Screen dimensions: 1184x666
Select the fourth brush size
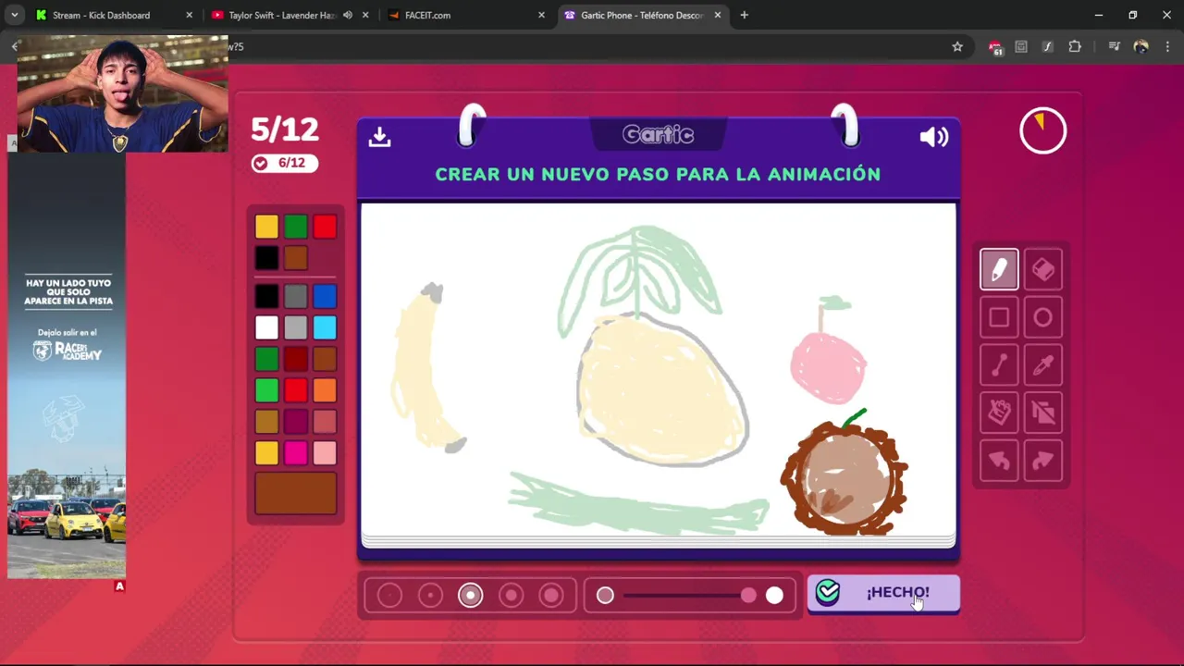[x=512, y=596]
